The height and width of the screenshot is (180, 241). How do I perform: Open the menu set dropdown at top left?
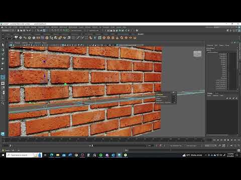(x=8, y=30)
